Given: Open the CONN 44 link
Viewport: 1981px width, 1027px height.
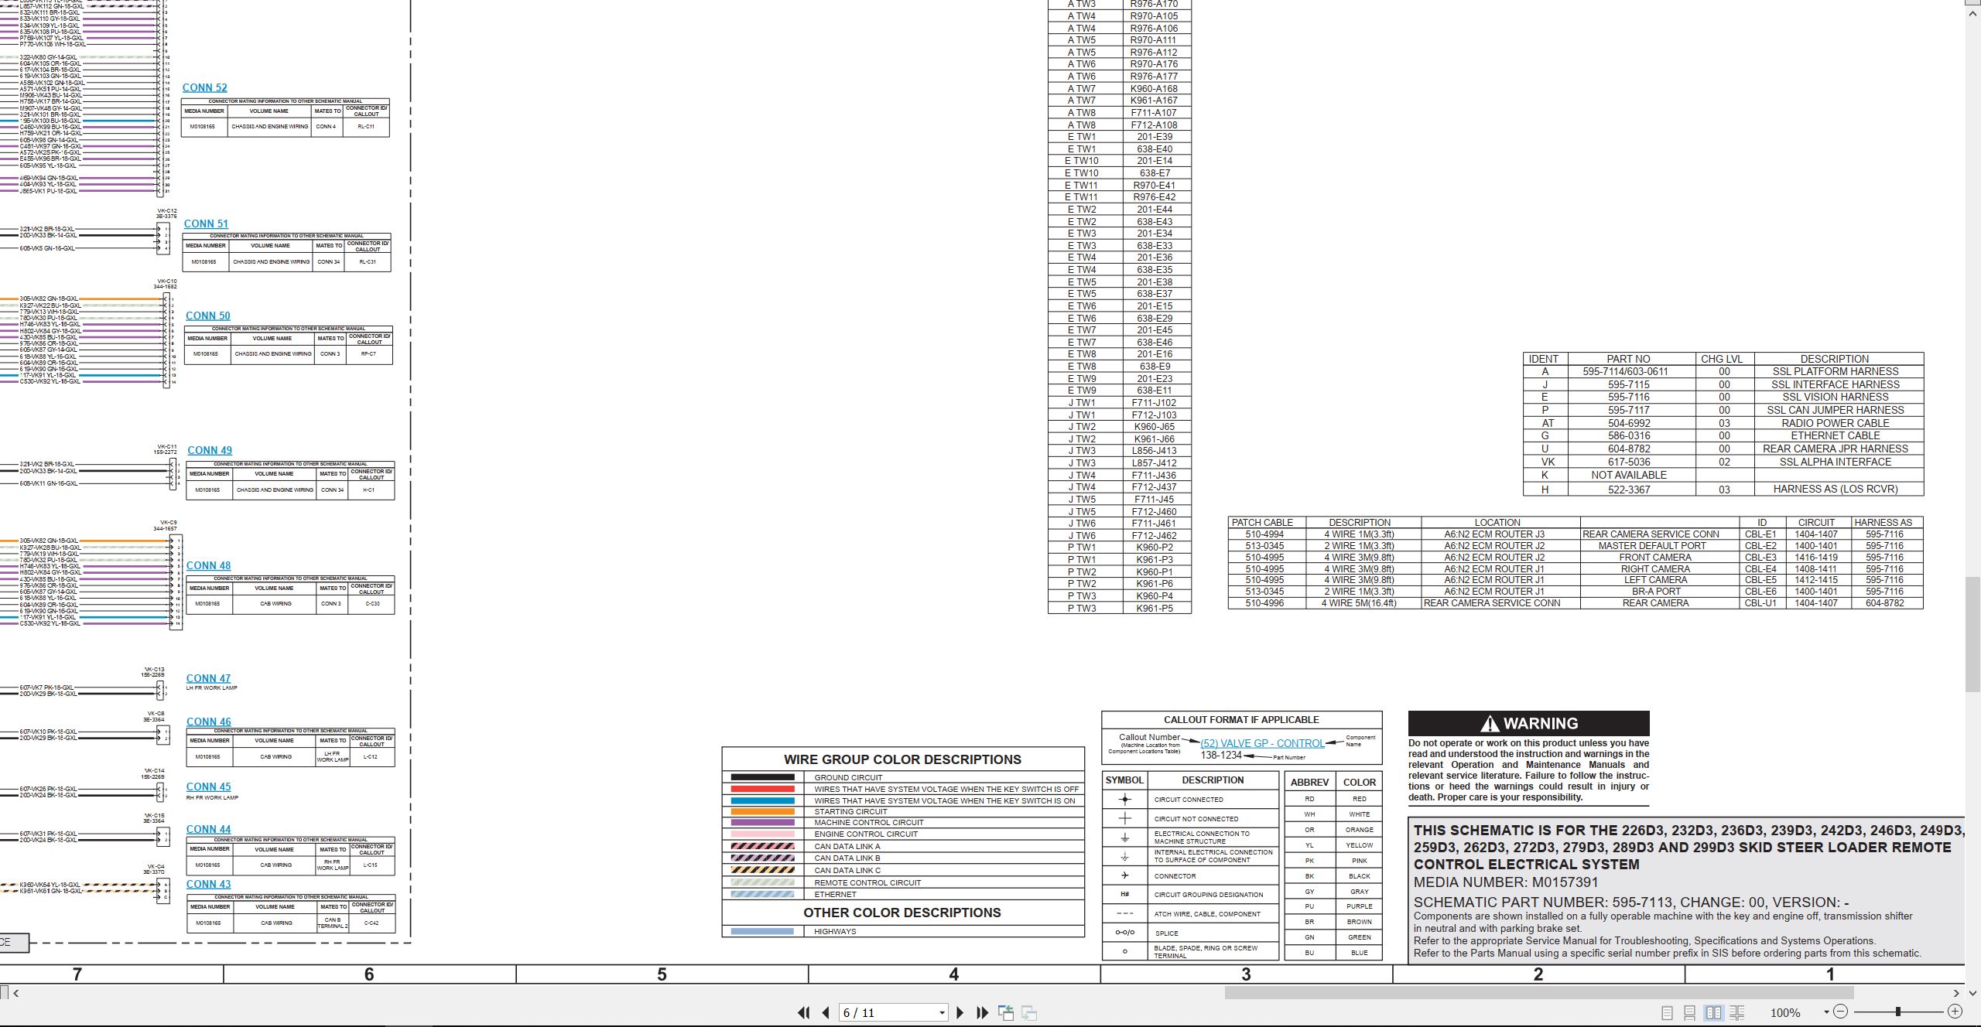Looking at the screenshot, I should click(x=208, y=830).
